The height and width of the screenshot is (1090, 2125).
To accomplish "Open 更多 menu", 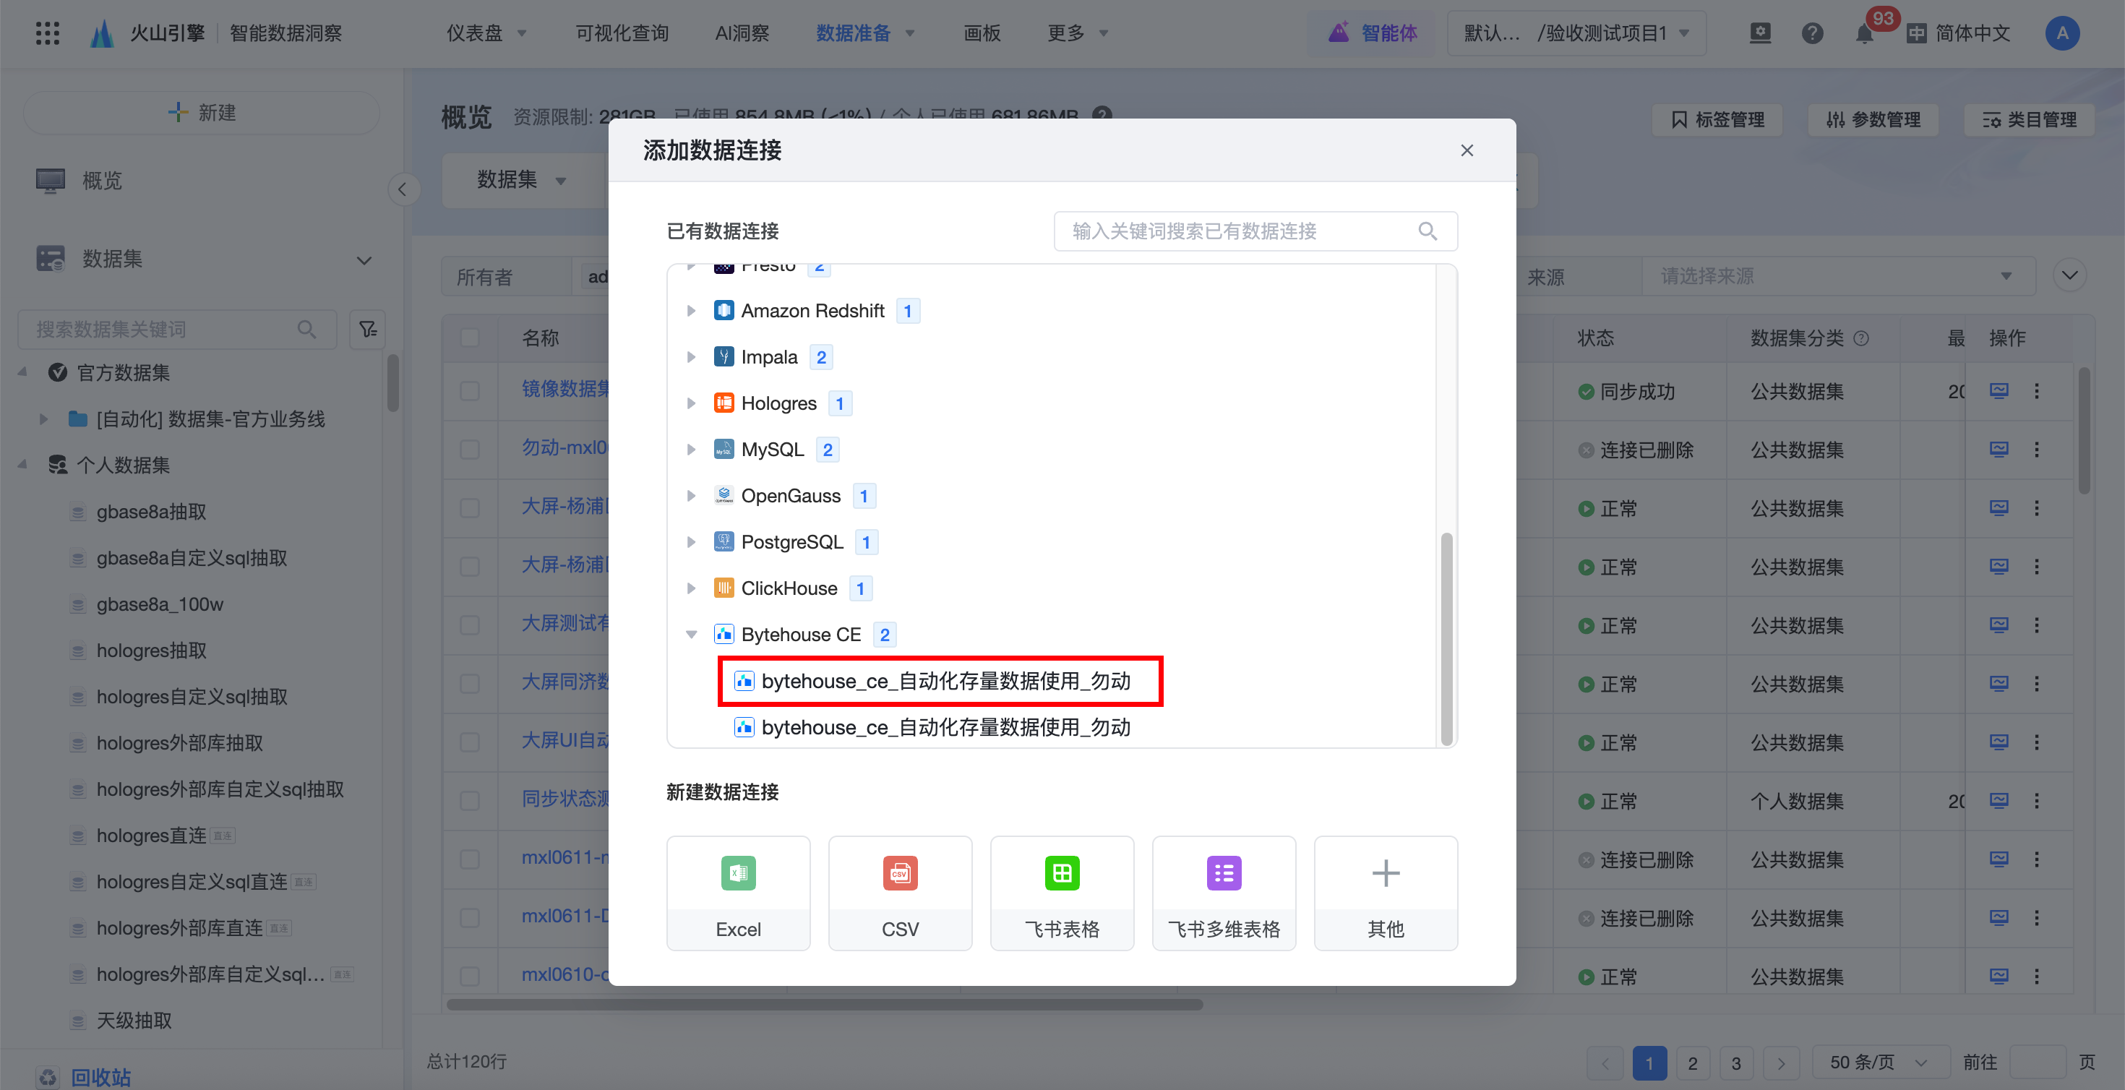I will coord(1078,33).
